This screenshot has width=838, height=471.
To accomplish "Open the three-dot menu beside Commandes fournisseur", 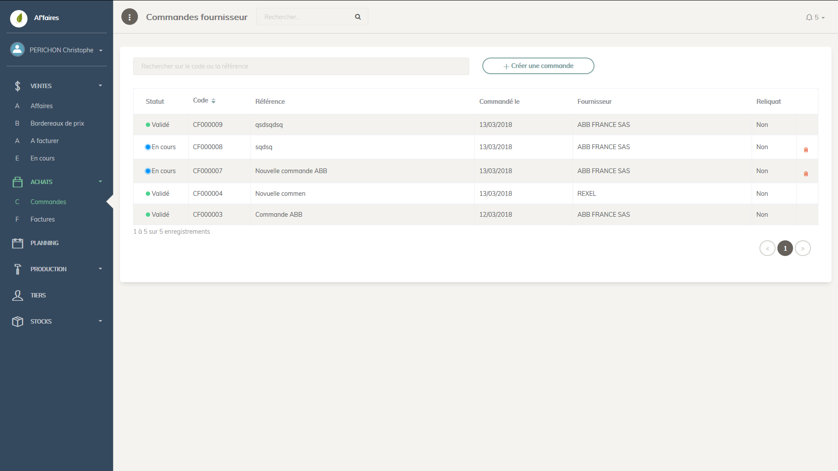I will tap(130, 17).
